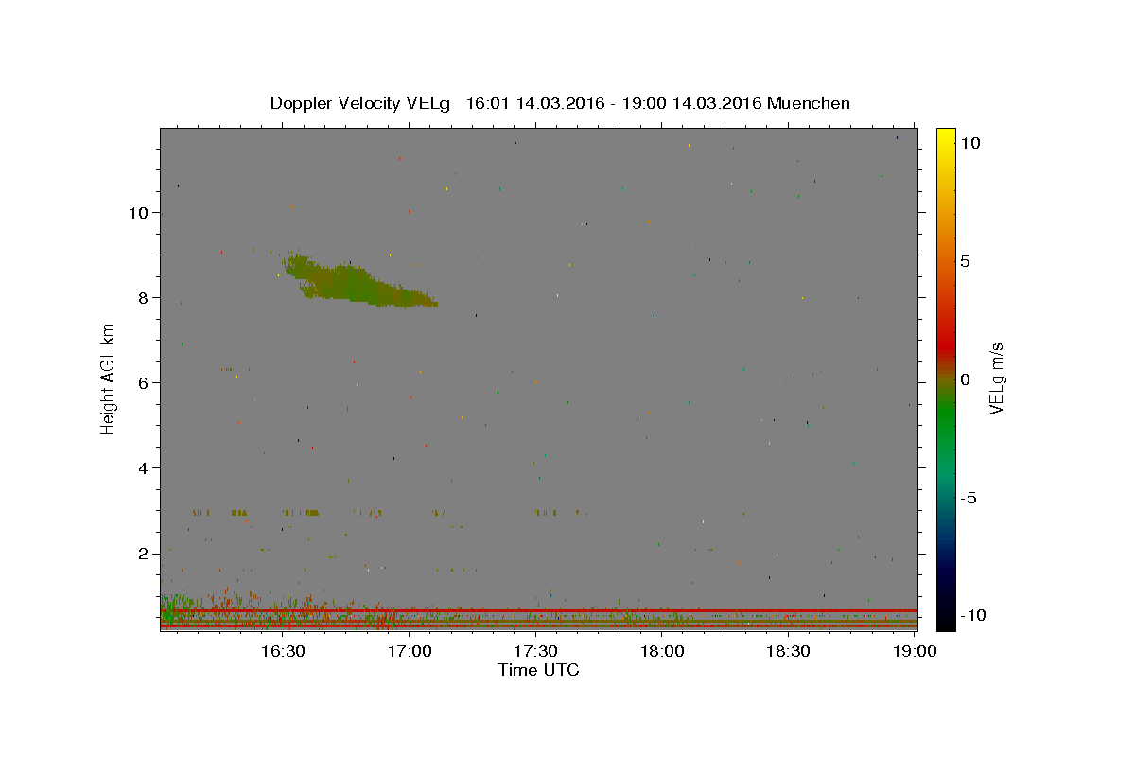Click the 16:30 time axis label
The image size is (1135, 757).
click(282, 651)
